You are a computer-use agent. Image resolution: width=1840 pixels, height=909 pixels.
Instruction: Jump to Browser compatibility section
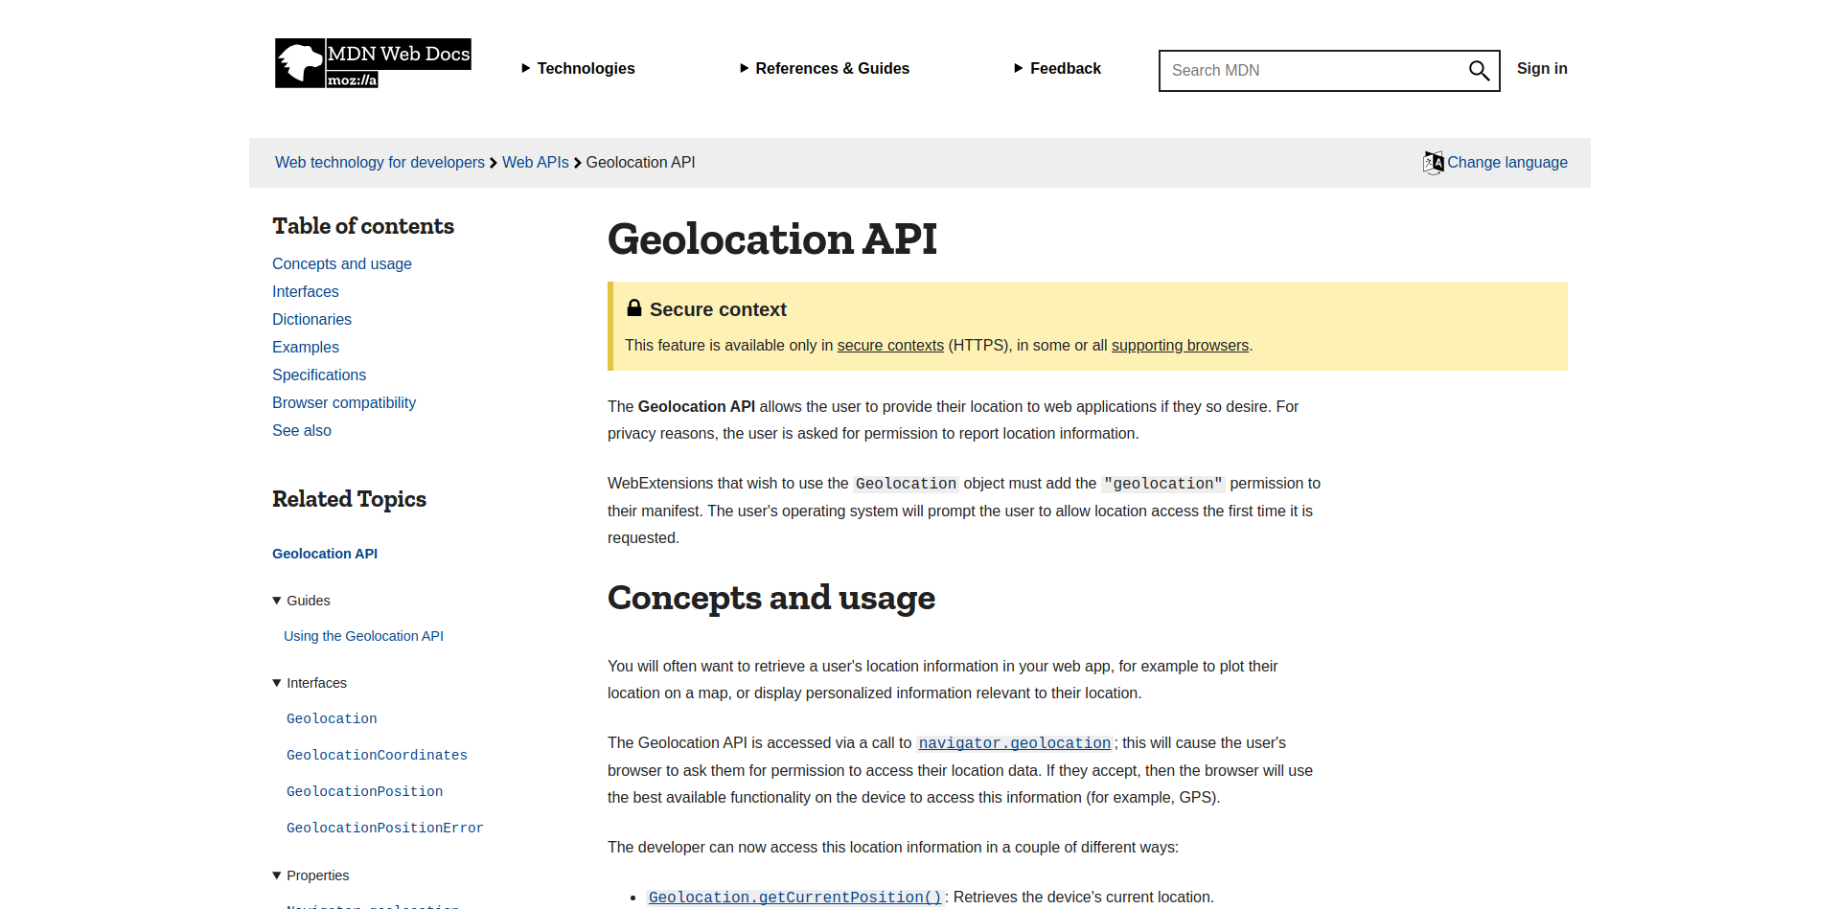click(343, 402)
